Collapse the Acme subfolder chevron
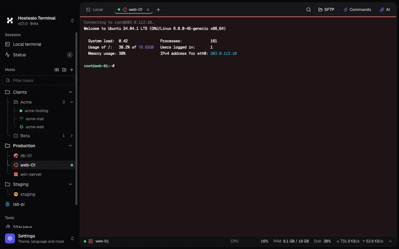The height and width of the screenshot is (249, 399). pos(72,102)
